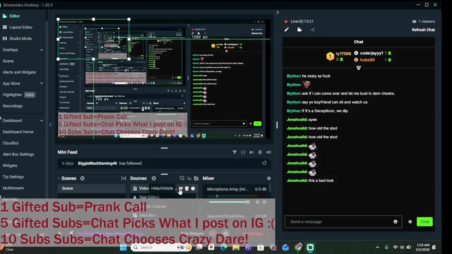The height and width of the screenshot is (254, 452).
Task: Click the Editor icon in sidebar
Action: coord(4,16)
